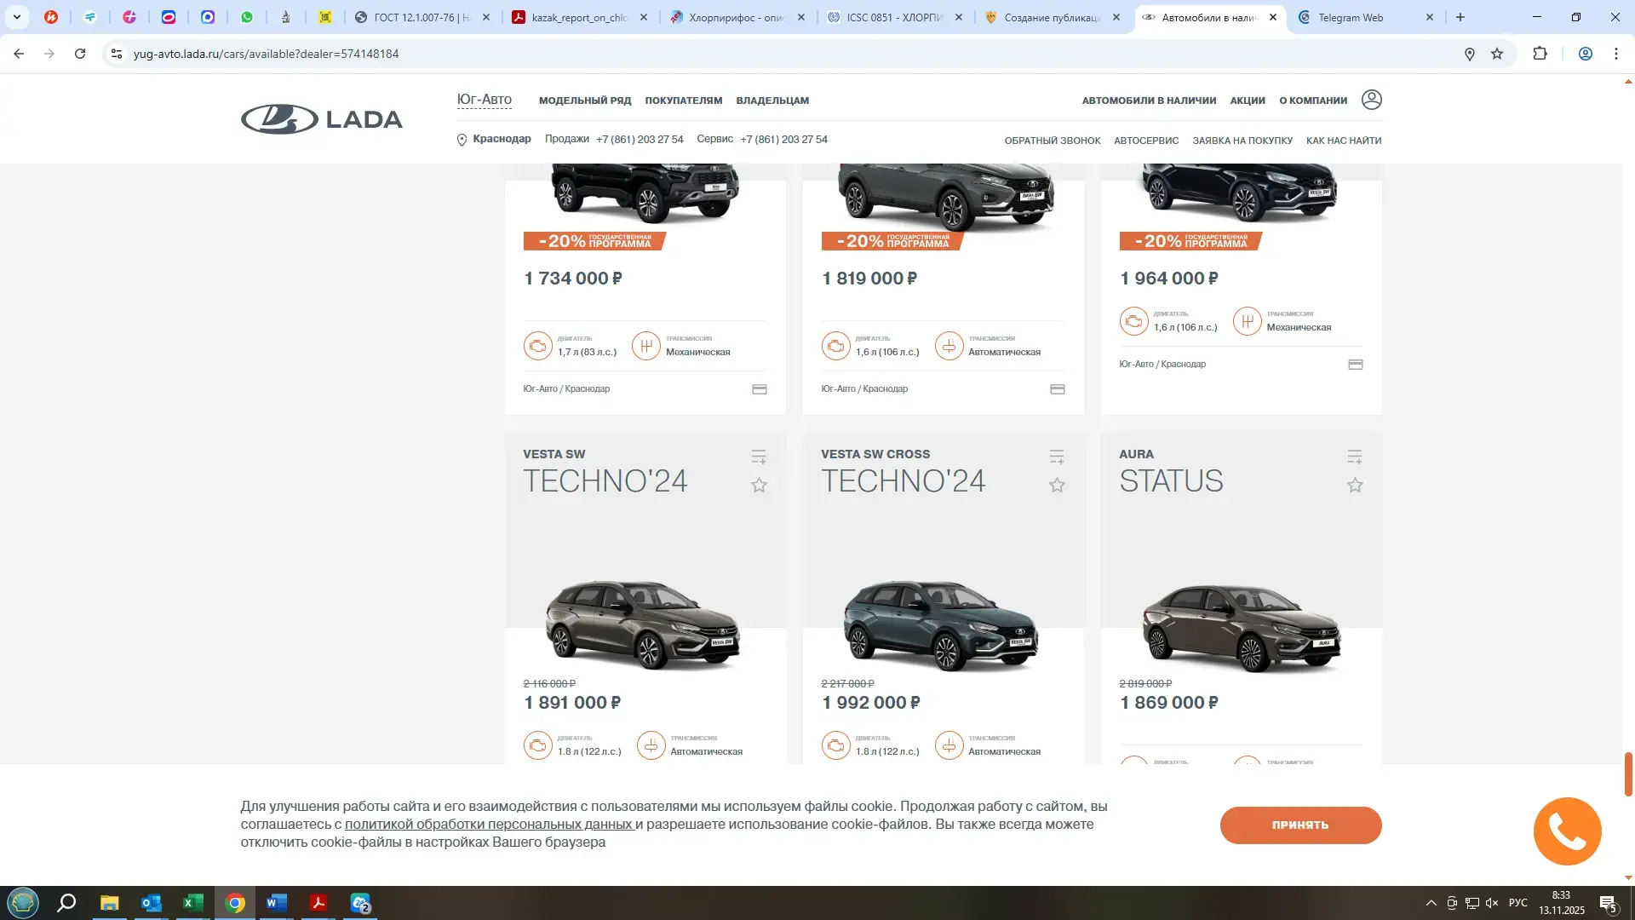Accept cookies with the ПРИНЯТЬ button
Image resolution: width=1635 pixels, height=920 pixels.
(1300, 825)
